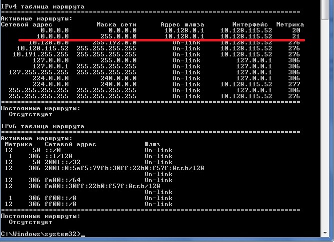Viewport: 334px width, 242px height.
Task: Click the metric value 20
Action: click(x=296, y=30)
